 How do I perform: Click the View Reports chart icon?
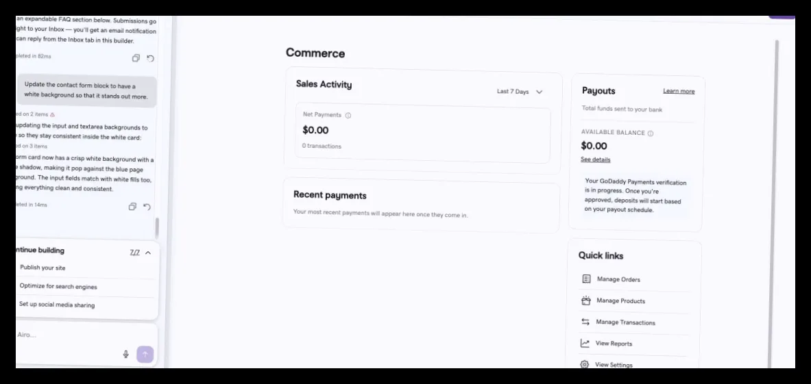coord(585,343)
